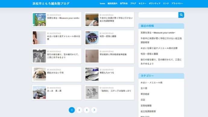This screenshot has height=117, width=208.
Task: Open post 朝起きれない子供 card title
Action: point(55,73)
